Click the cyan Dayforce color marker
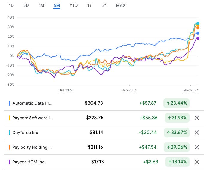The image size is (212, 173). click(x=10, y=133)
